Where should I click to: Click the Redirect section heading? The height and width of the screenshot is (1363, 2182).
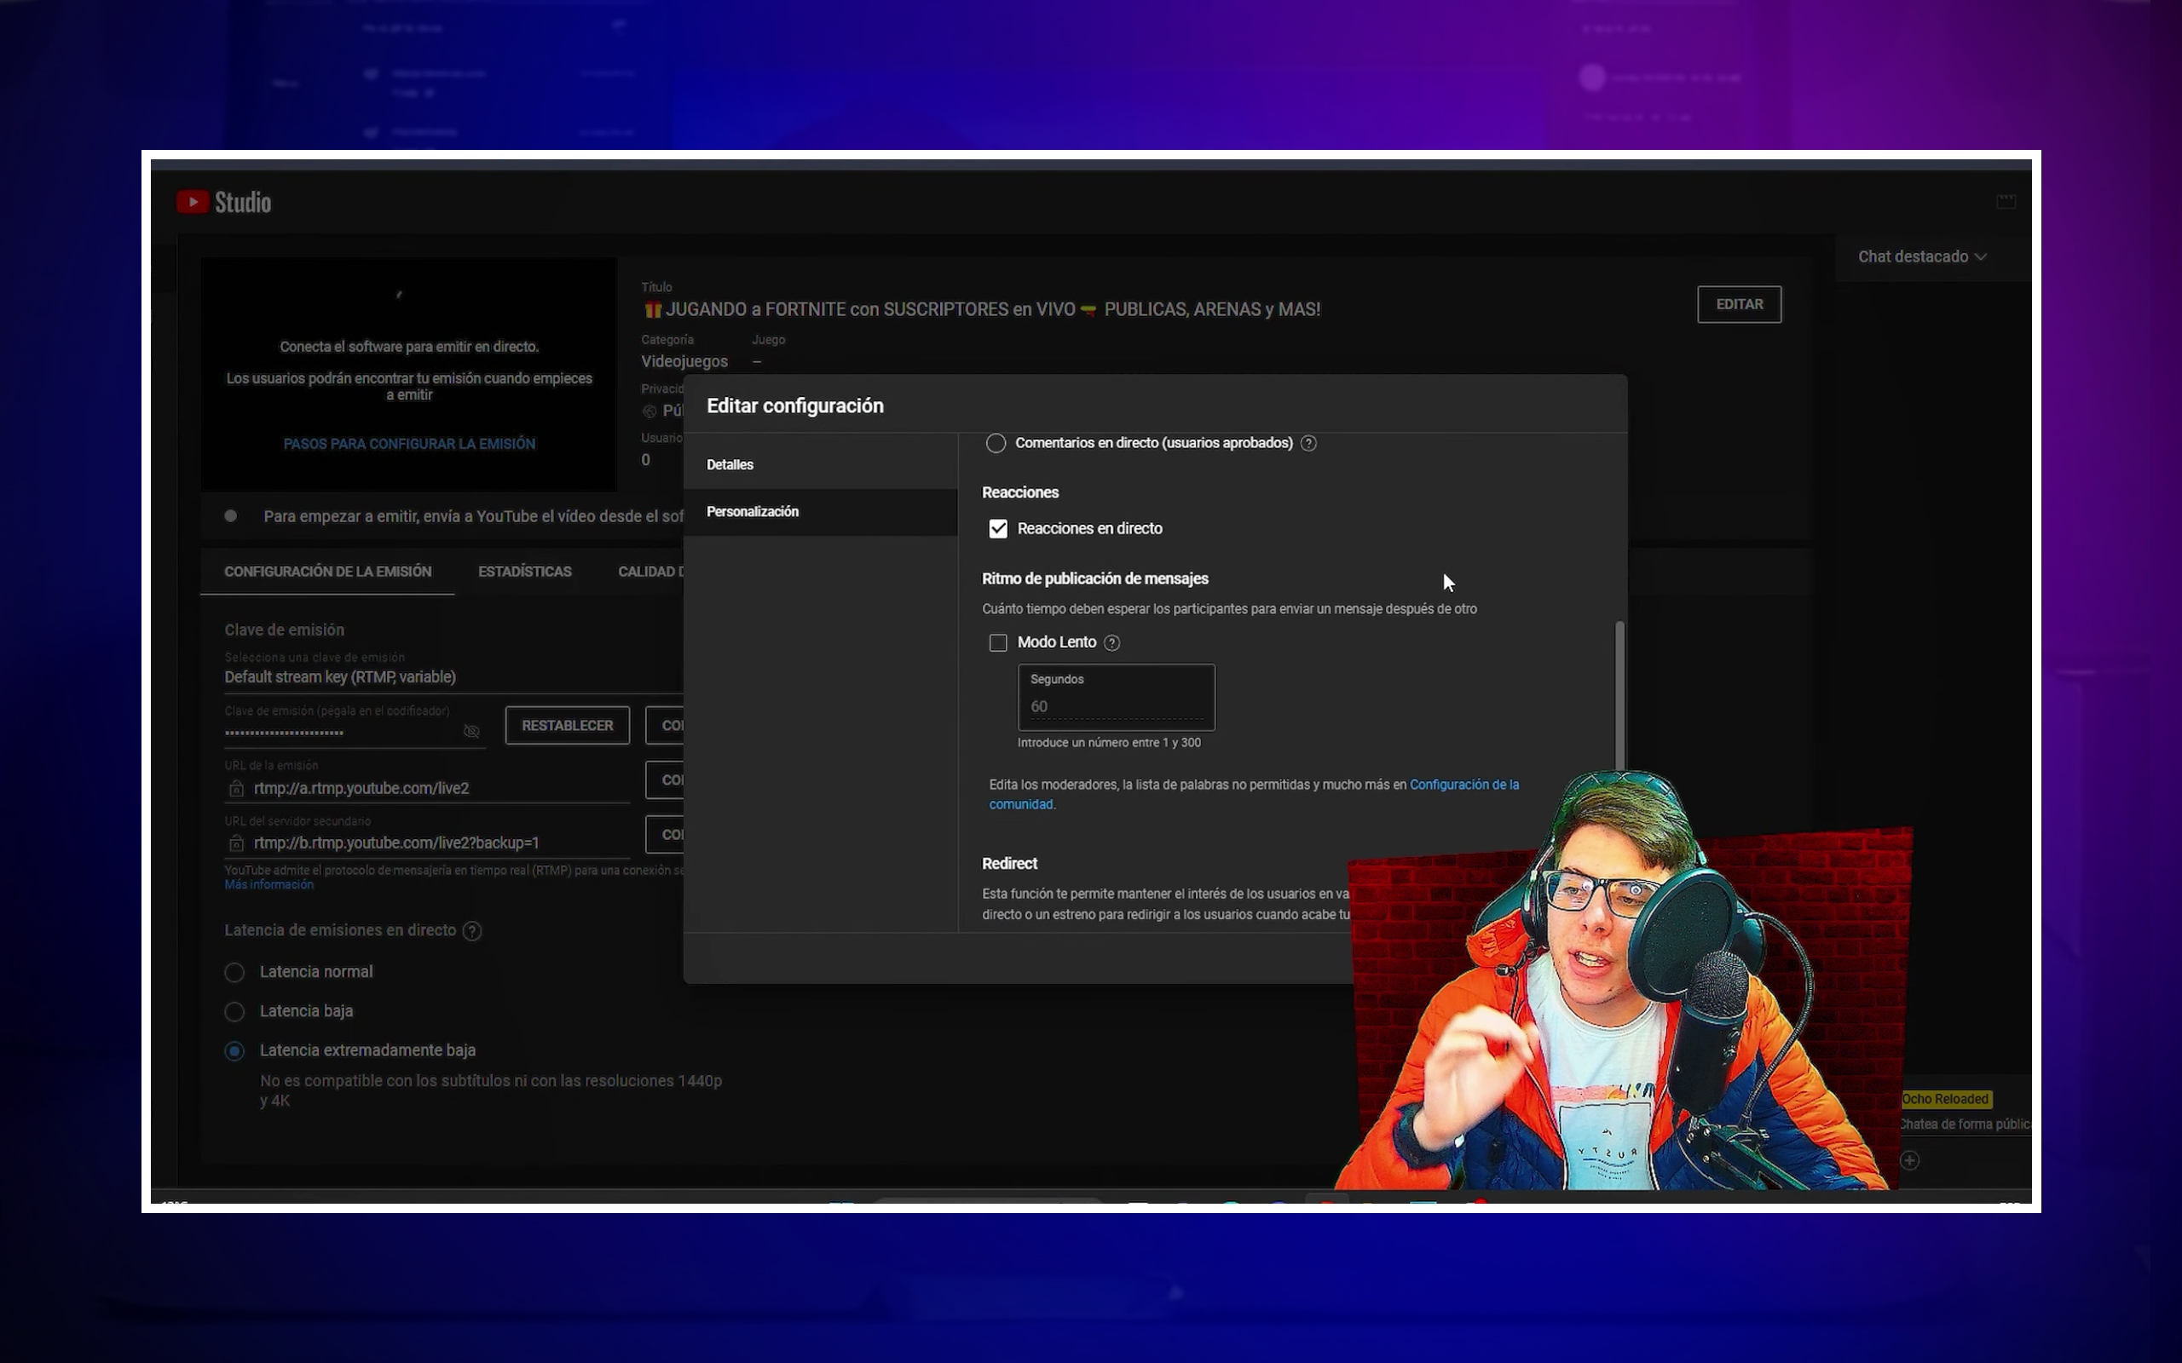tap(1009, 864)
